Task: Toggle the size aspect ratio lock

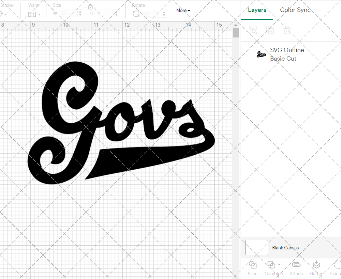Action: tap(90, 7)
